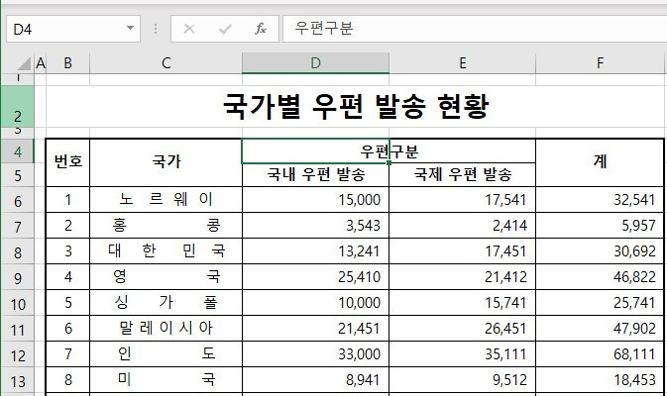Select row 12 header
667x396 pixels.
18,354
